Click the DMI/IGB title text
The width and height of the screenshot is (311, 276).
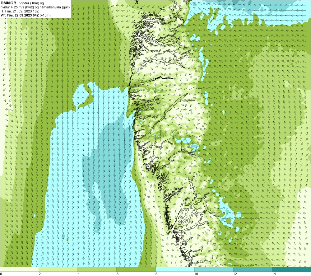[8, 3]
